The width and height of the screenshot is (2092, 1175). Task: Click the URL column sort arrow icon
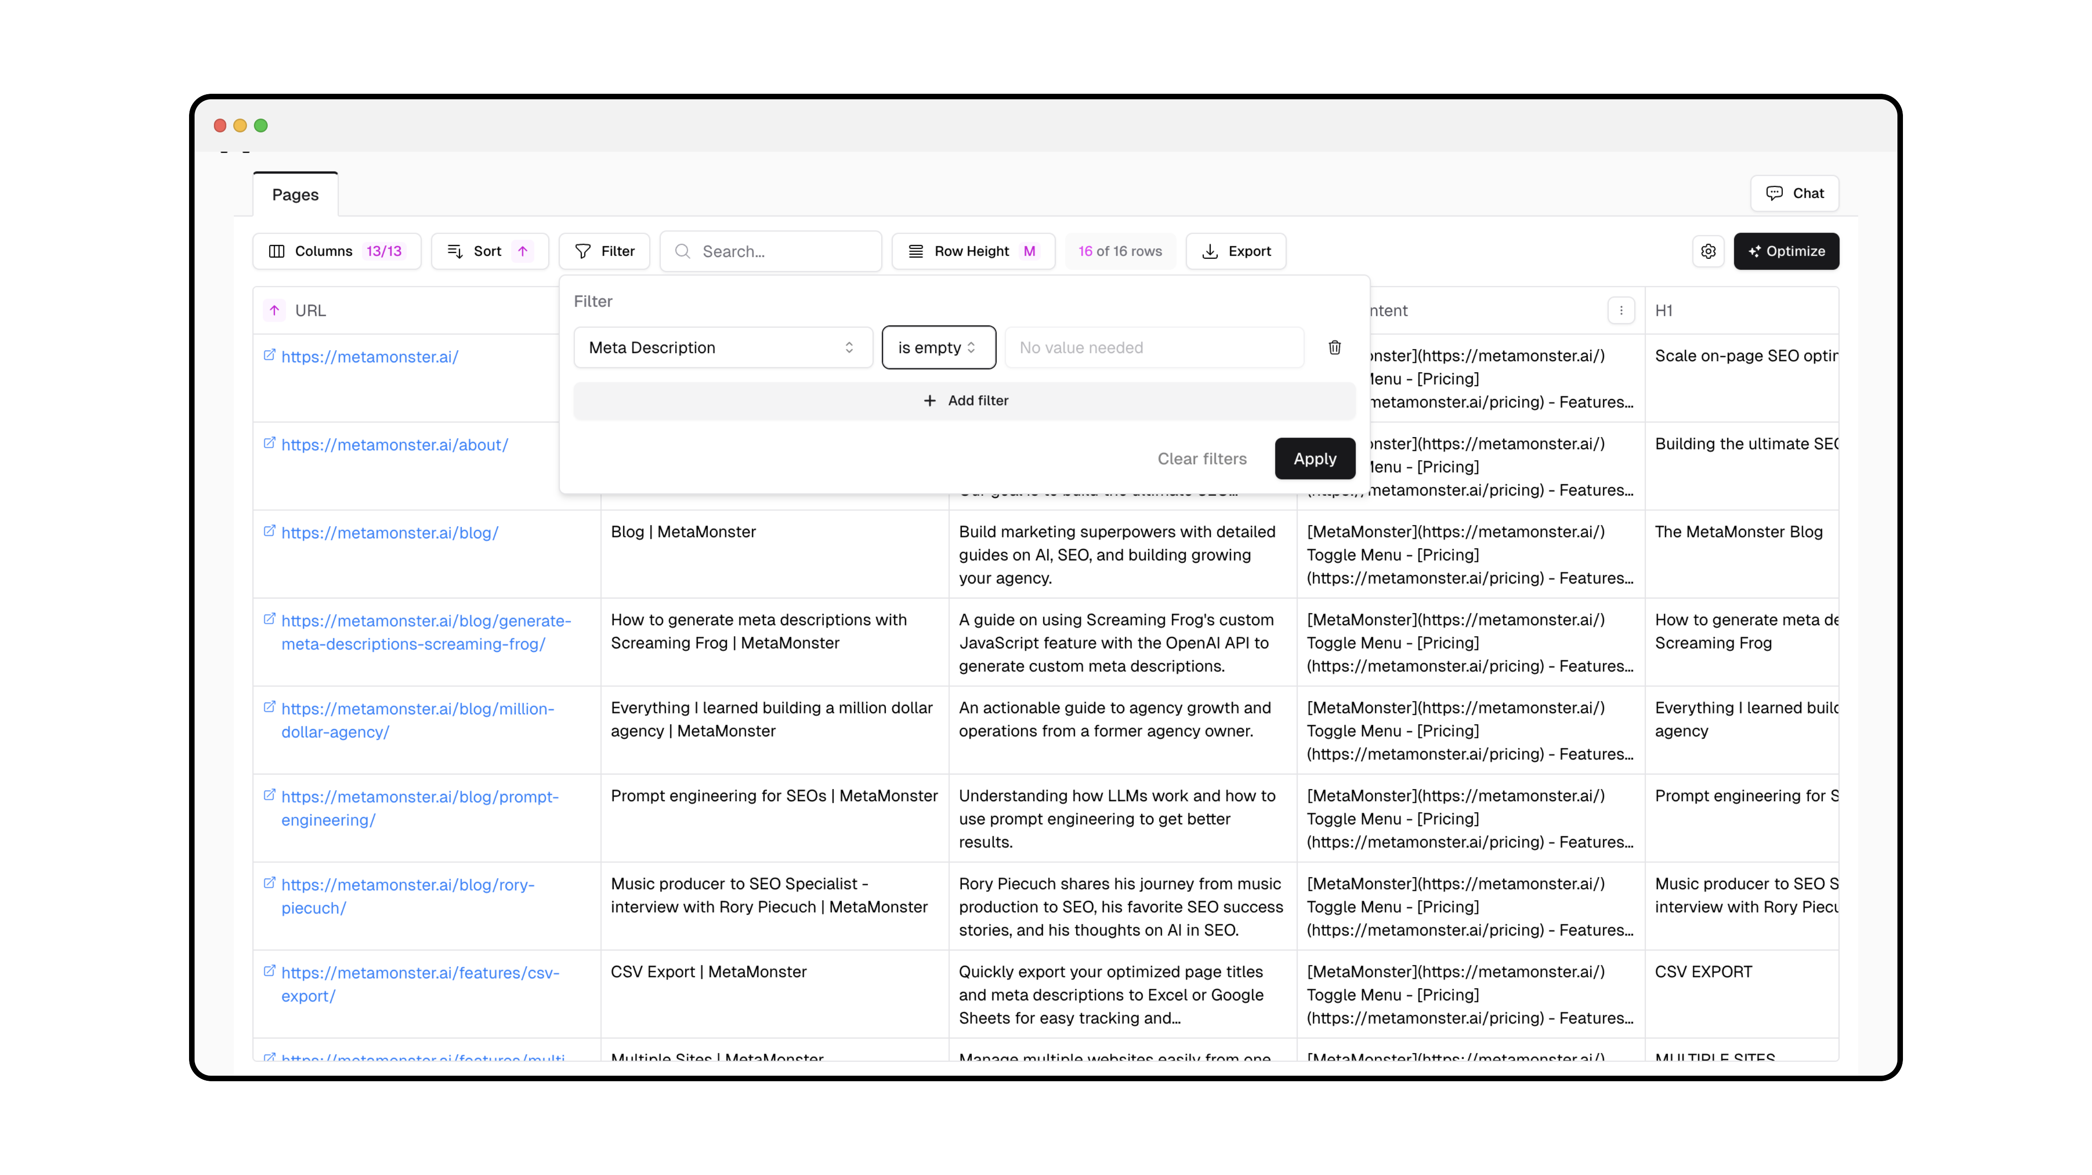[275, 311]
